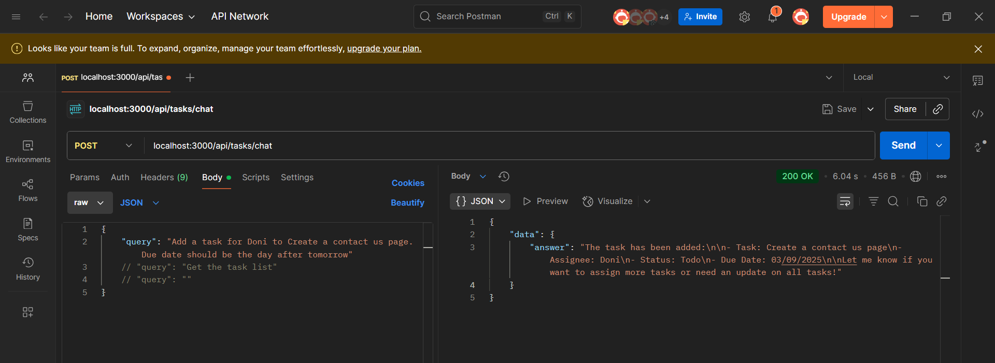Open the Flows sidebar panel
The image size is (995, 363).
tap(28, 191)
